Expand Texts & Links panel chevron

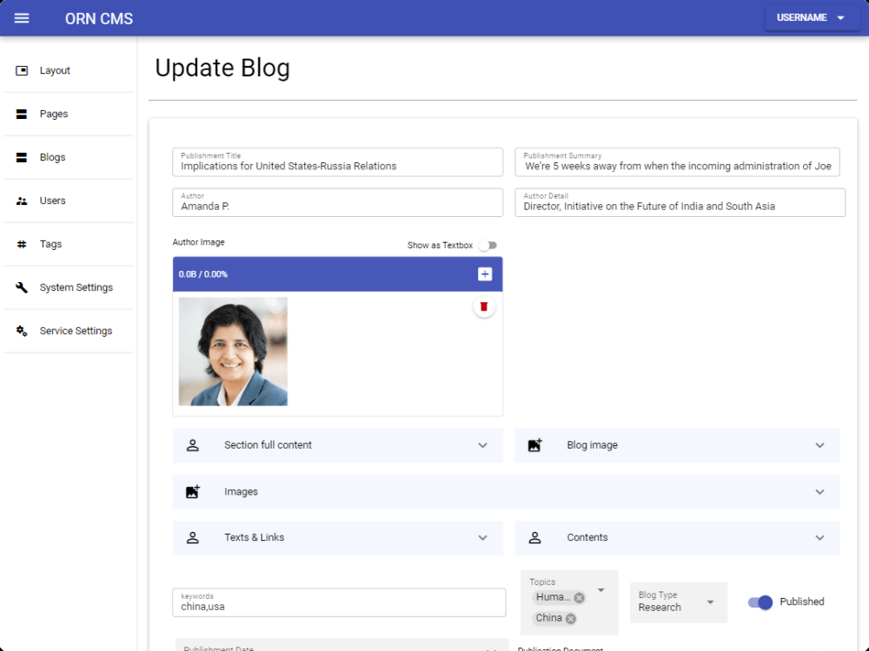pyautogui.click(x=482, y=537)
